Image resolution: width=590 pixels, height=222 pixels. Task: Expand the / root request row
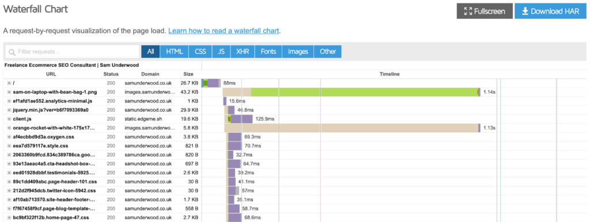coord(9,83)
